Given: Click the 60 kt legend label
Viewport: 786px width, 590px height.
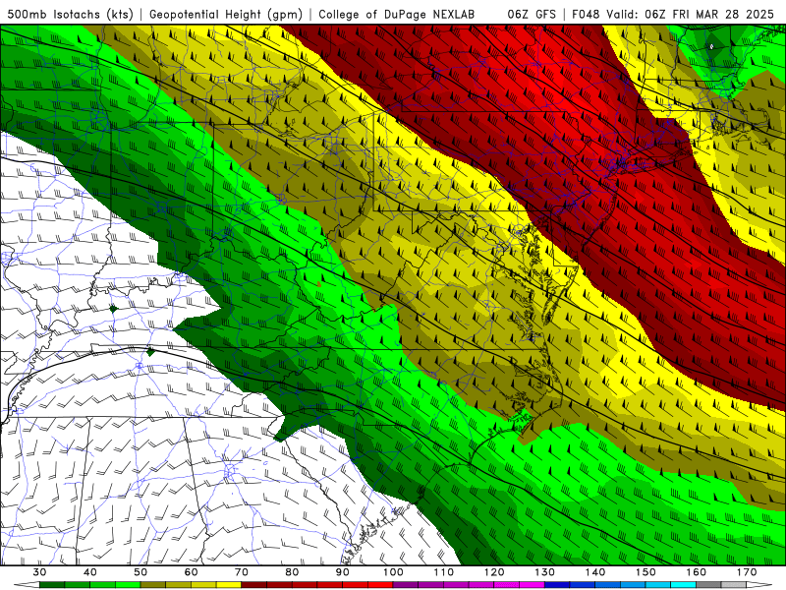Looking at the screenshot, I should tap(191, 572).
